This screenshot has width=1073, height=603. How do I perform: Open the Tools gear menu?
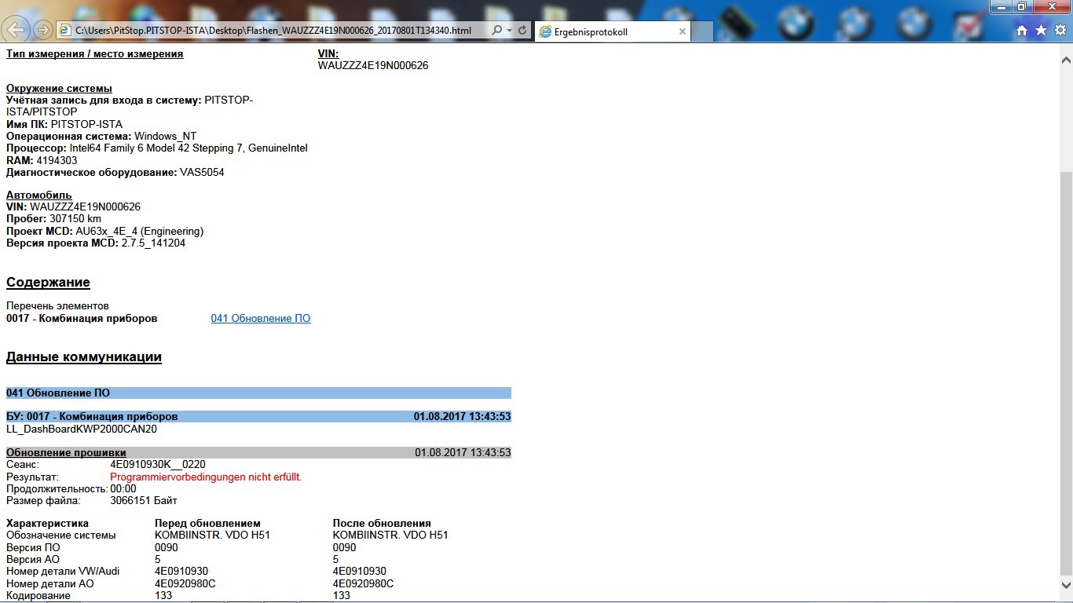pos(1060,31)
